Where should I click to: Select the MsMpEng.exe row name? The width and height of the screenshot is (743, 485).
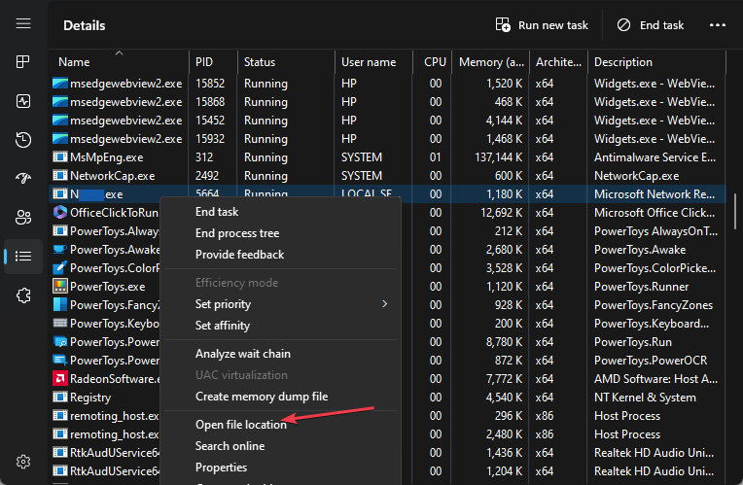tap(107, 157)
